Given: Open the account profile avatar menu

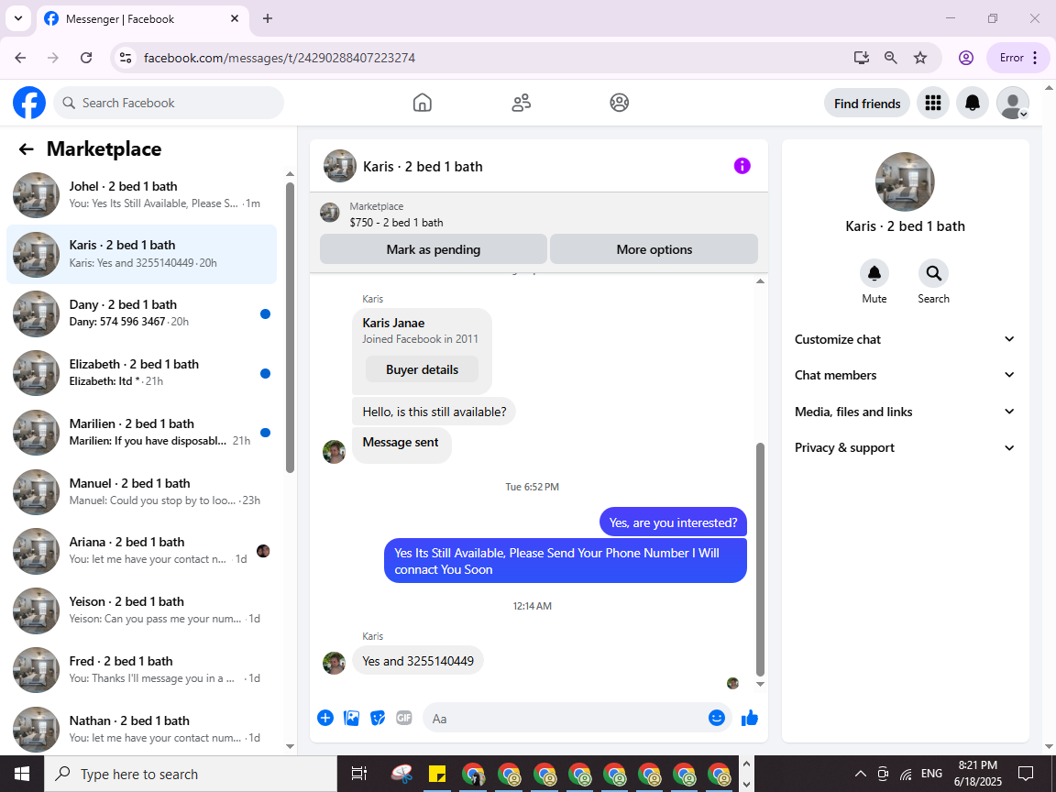Looking at the screenshot, I should tap(1012, 103).
